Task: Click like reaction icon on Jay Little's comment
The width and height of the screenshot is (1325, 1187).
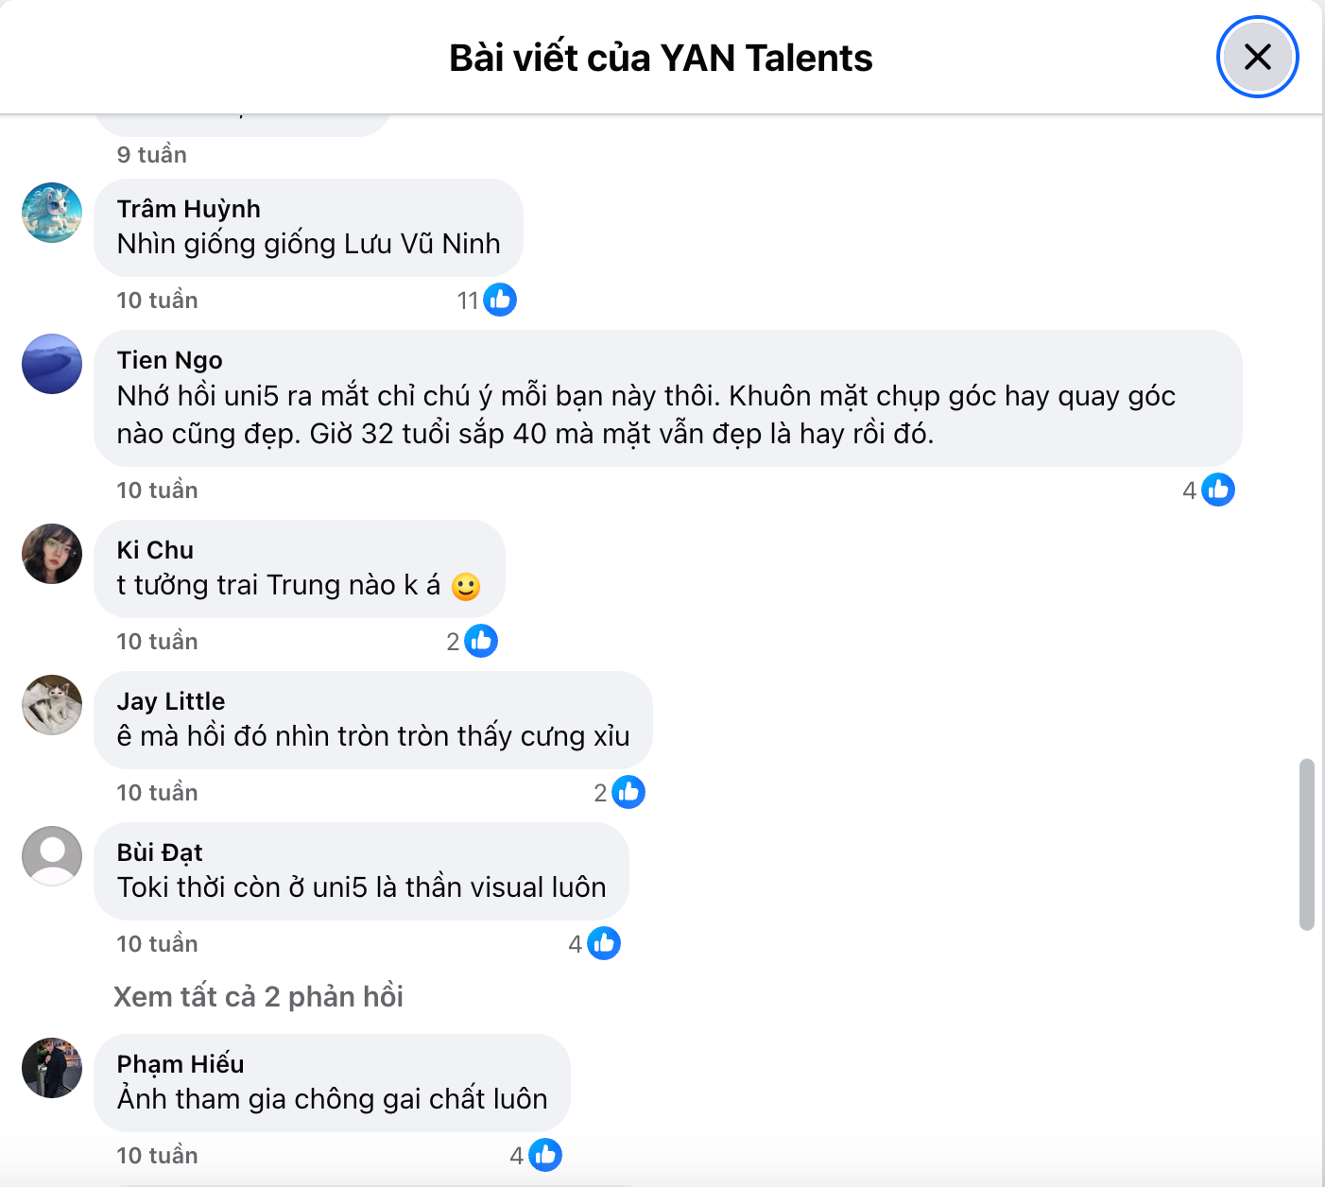Action: tap(628, 792)
